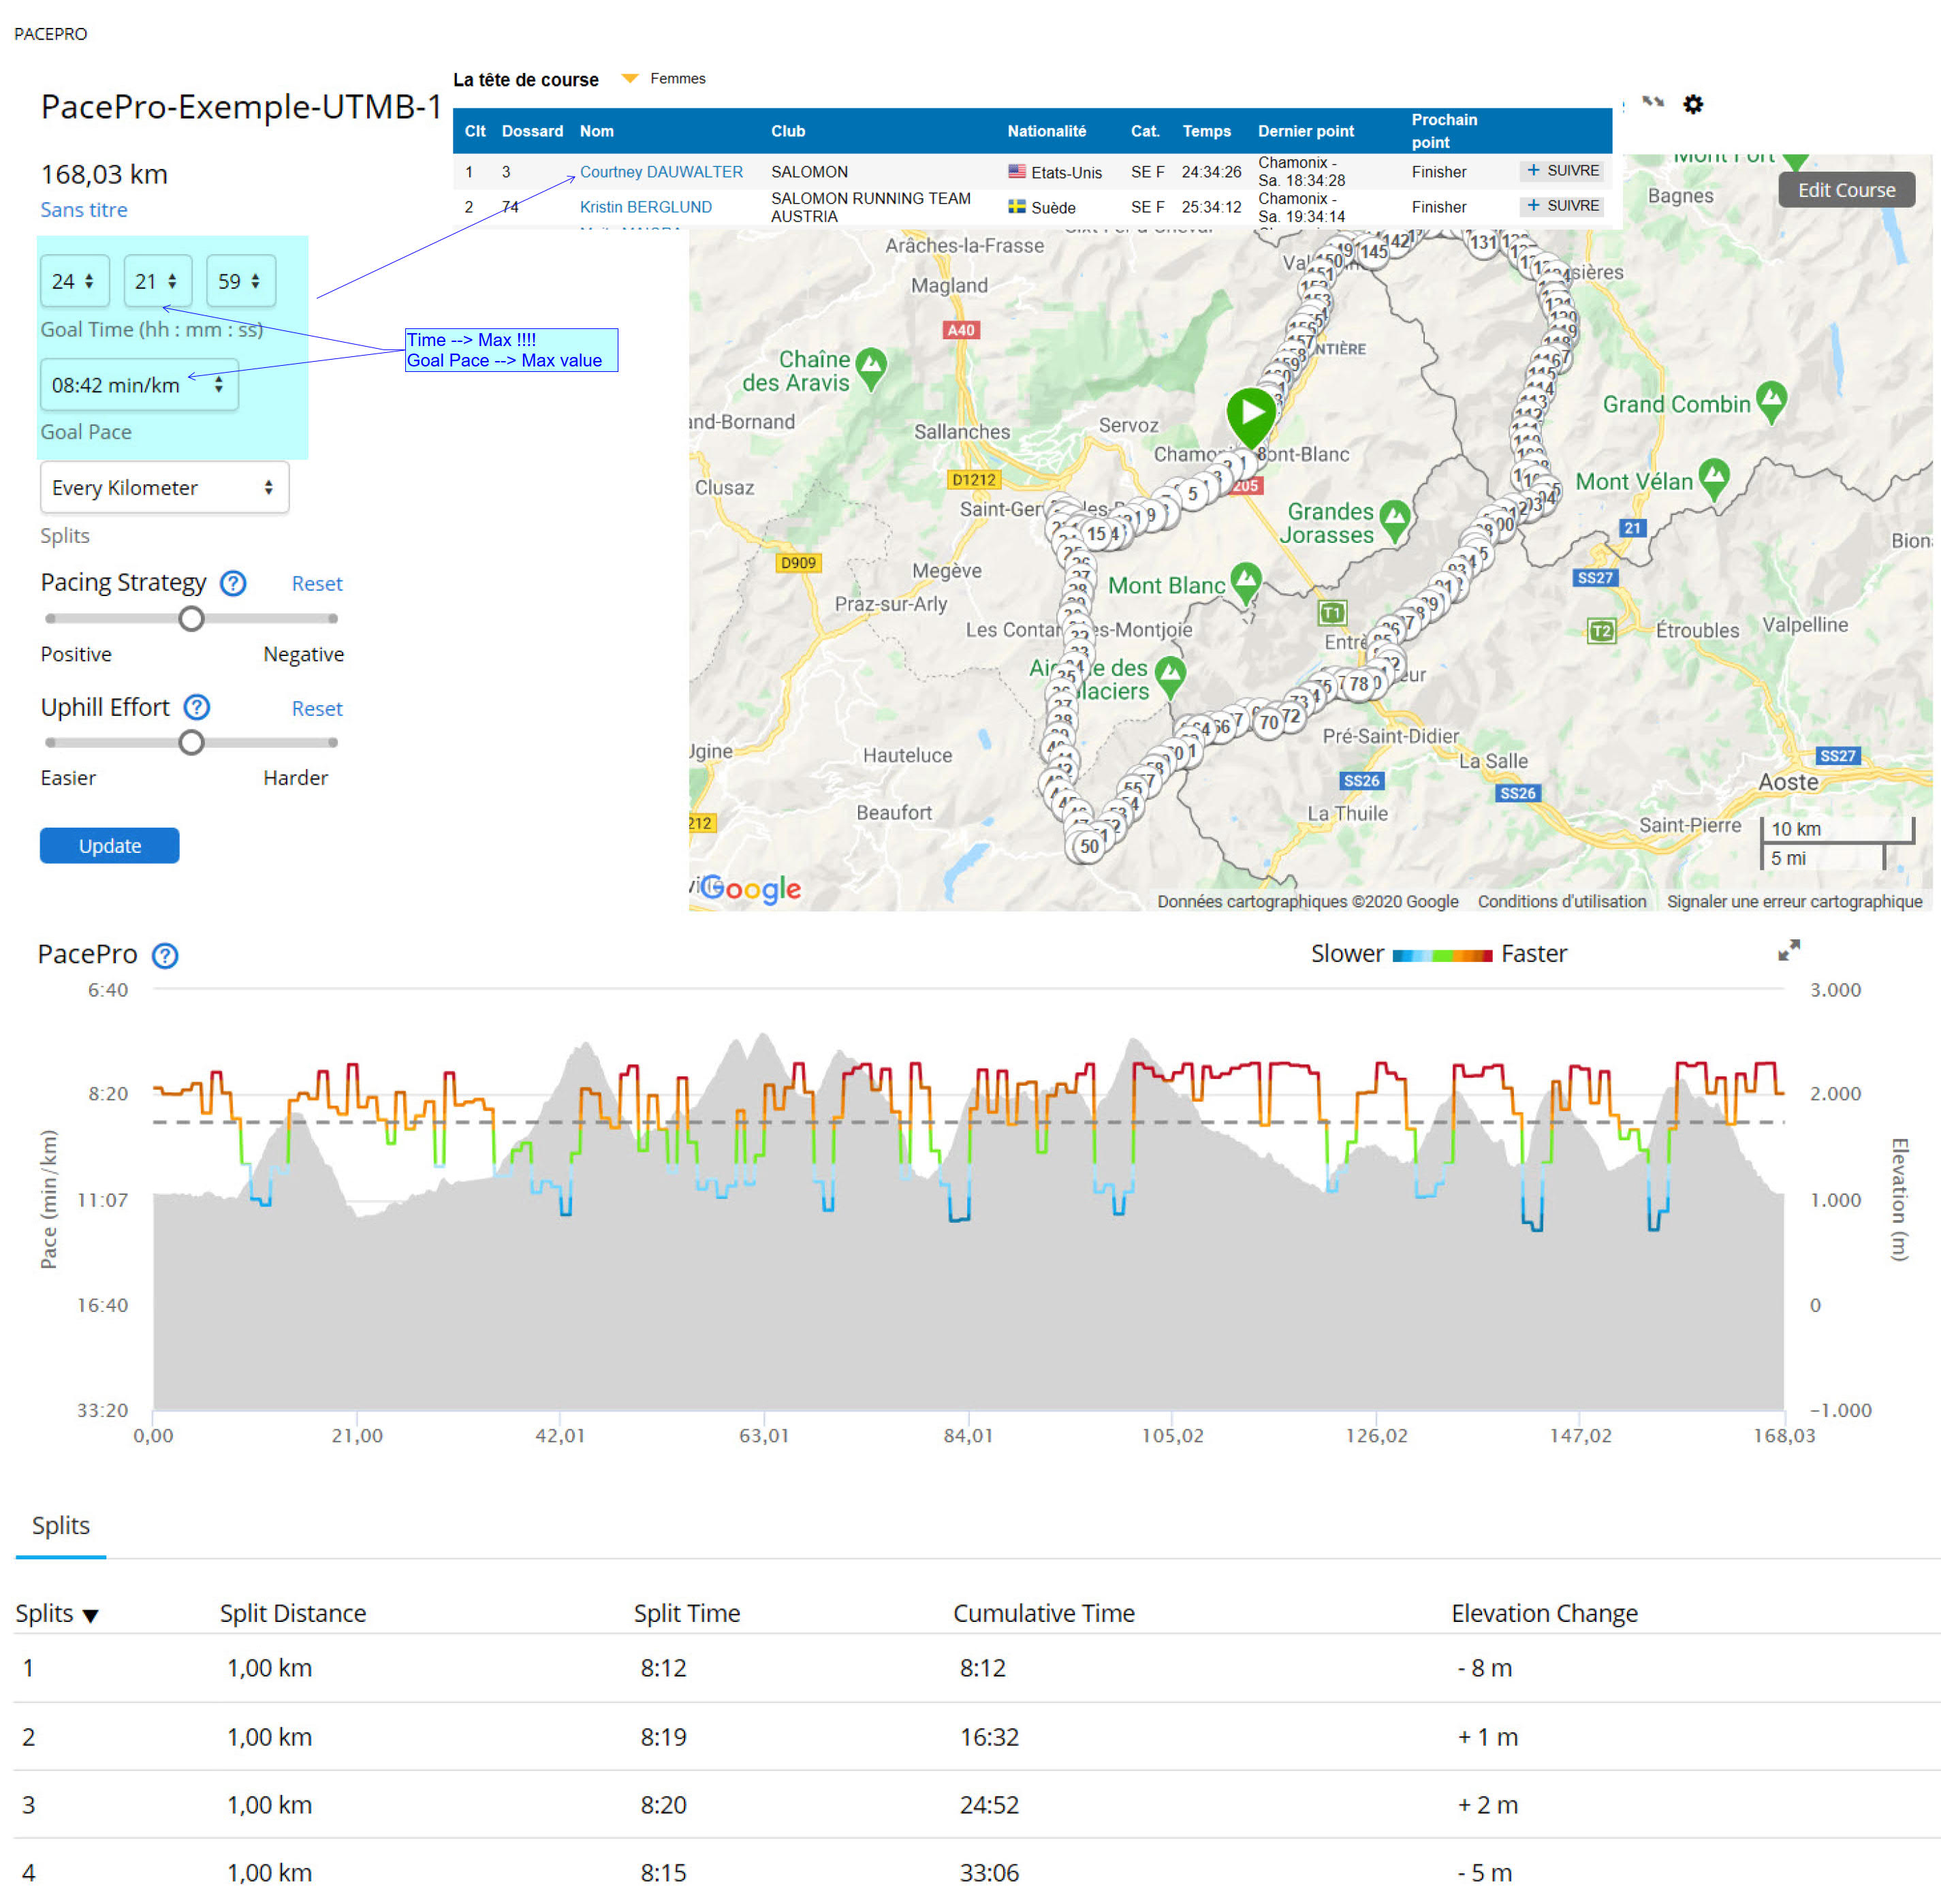Adjust the goal seconds stepper showing 59
This screenshot has width=1941, height=1904.
pyautogui.click(x=240, y=281)
